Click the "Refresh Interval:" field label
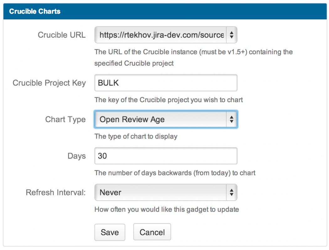This screenshot has width=329, height=250. (x=56, y=192)
